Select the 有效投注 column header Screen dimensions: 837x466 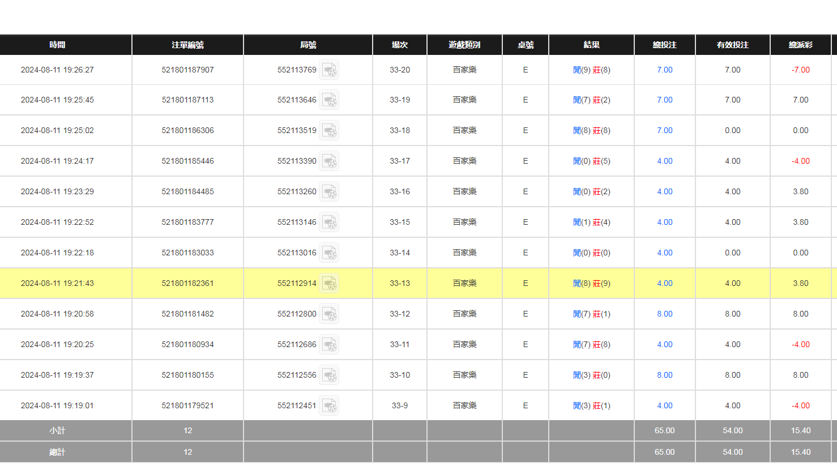(732, 45)
